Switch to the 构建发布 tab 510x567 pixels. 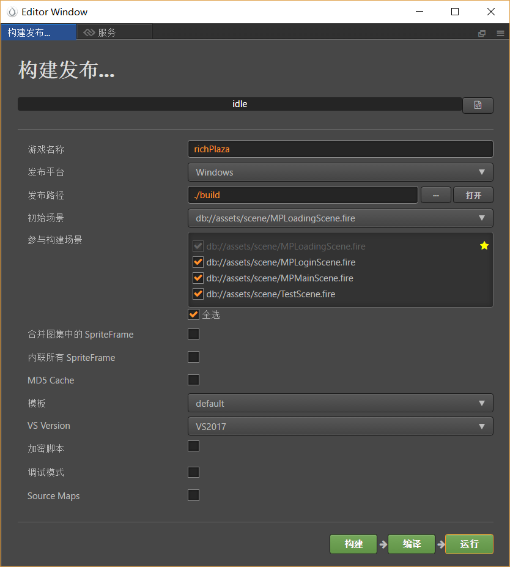39,32
